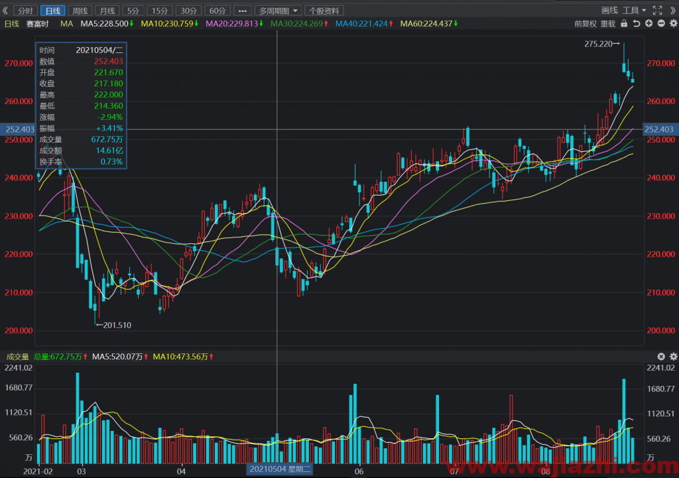Screen dimensions: 679x478
Task: Open main chart settings gear
Action: 674,23
